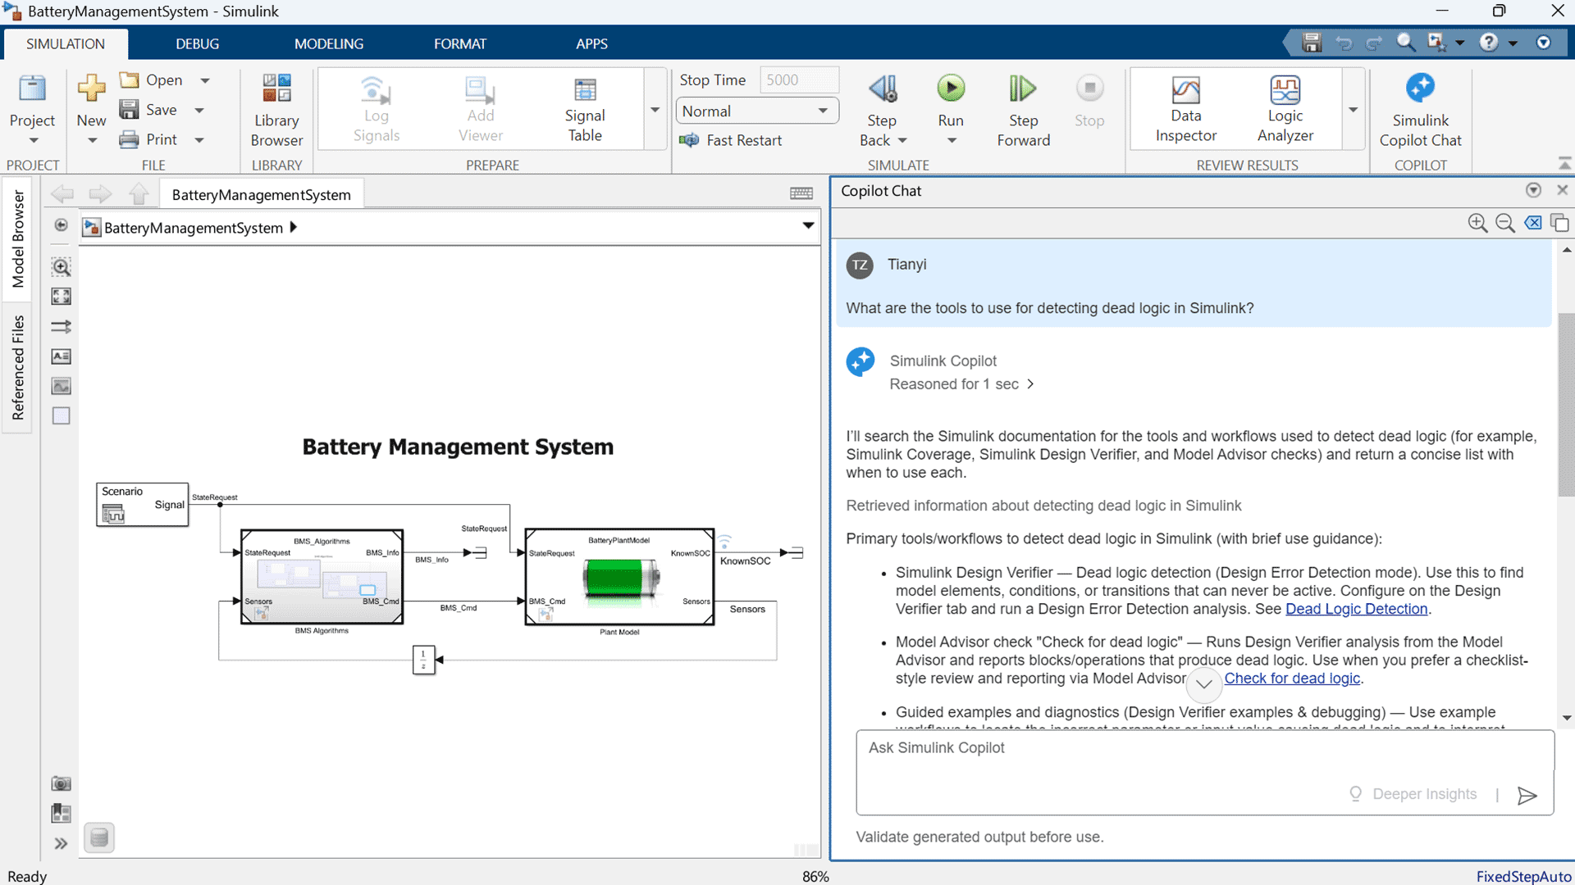
Task: Open Signal Table
Action: (584, 108)
